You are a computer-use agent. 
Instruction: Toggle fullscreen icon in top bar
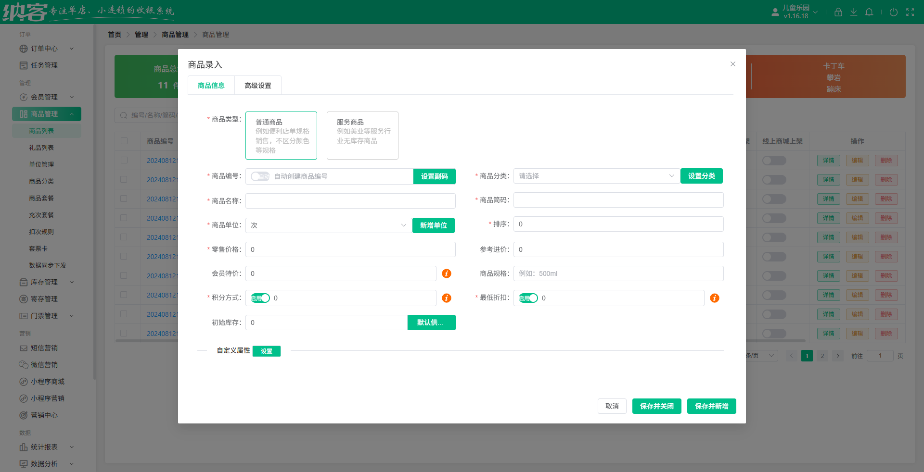click(x=910, y=12)
